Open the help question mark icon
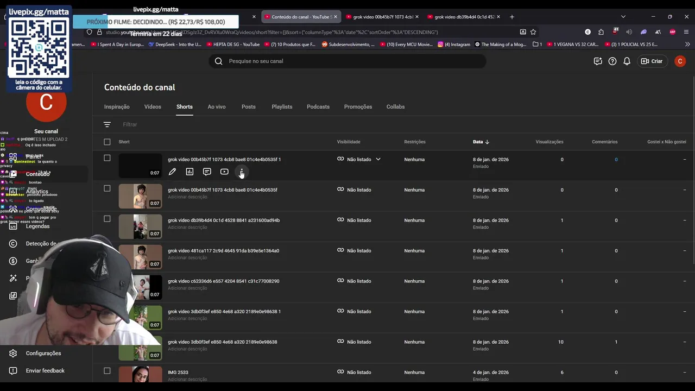Viewport: 695px width, 391px height. tap(612, 61)
